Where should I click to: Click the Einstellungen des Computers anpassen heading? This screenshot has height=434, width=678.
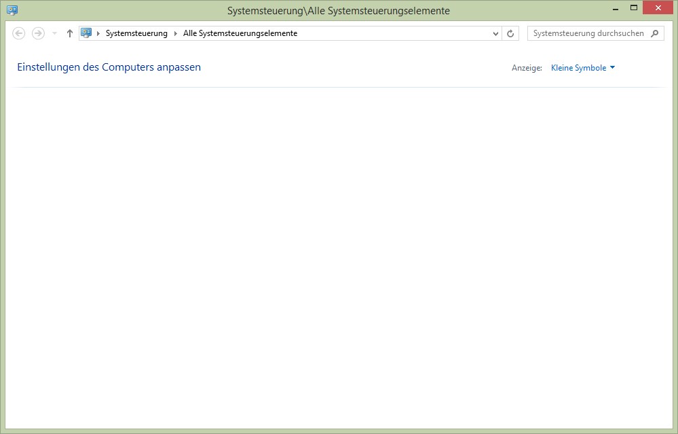click(x=109, y=67)
